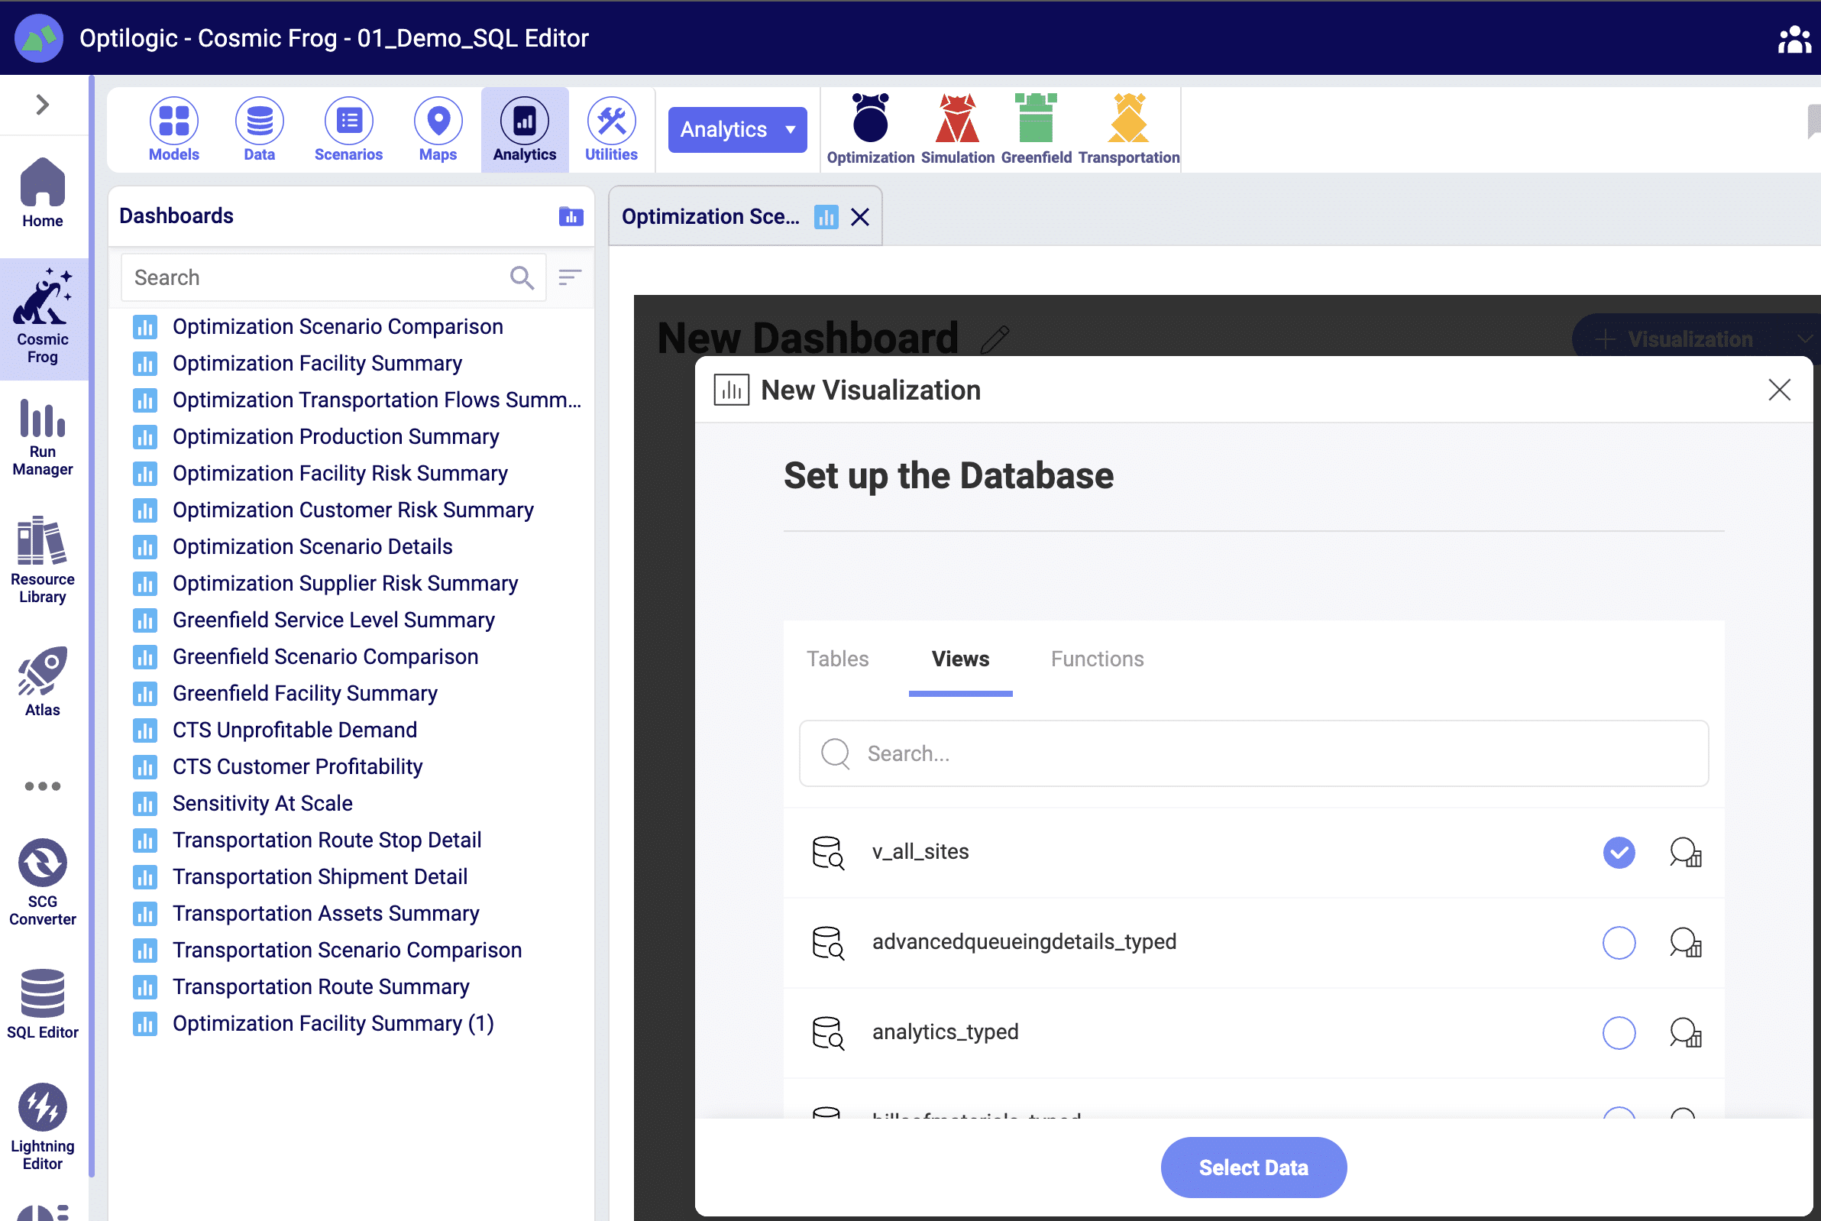Image resolution: width=1821 pixels, height=1221 pixels.
Task: Expand the left sidebar chevron
Action: click(43, 105)
